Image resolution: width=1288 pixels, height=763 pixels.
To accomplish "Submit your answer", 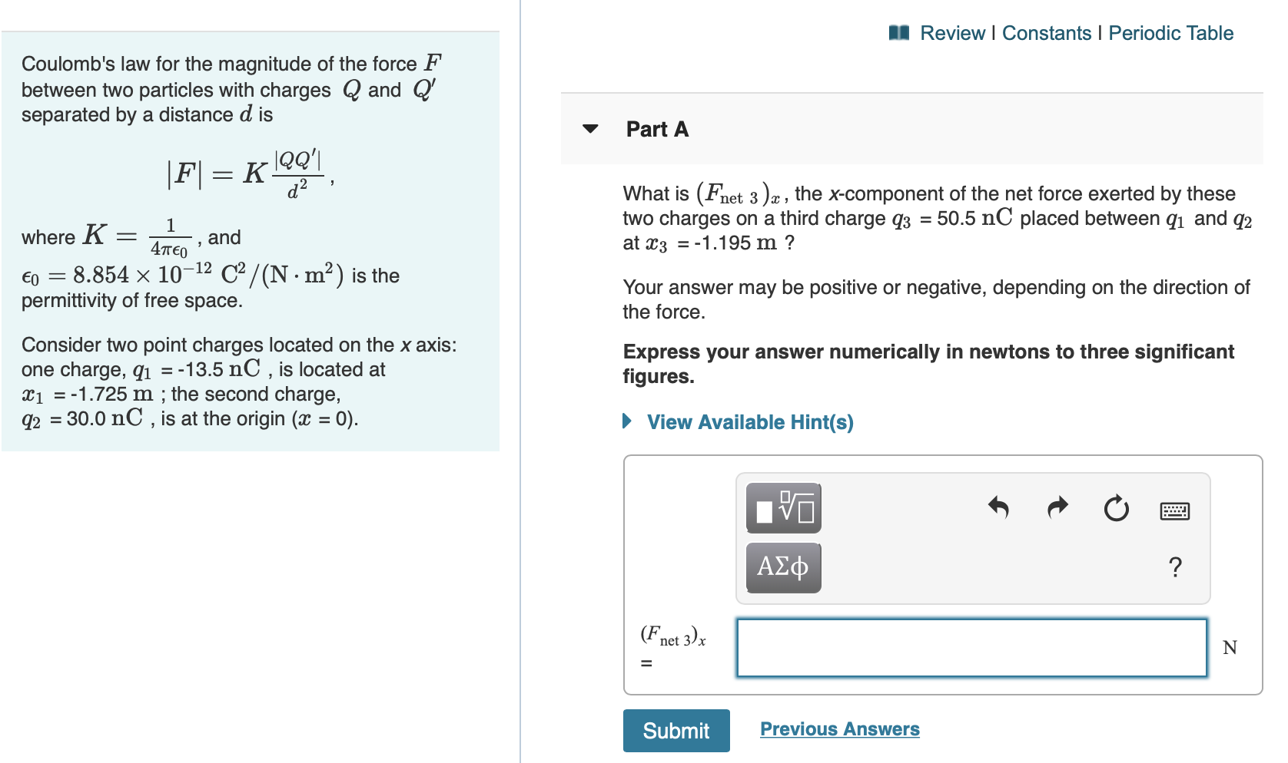I will click(x=676, y=730).
